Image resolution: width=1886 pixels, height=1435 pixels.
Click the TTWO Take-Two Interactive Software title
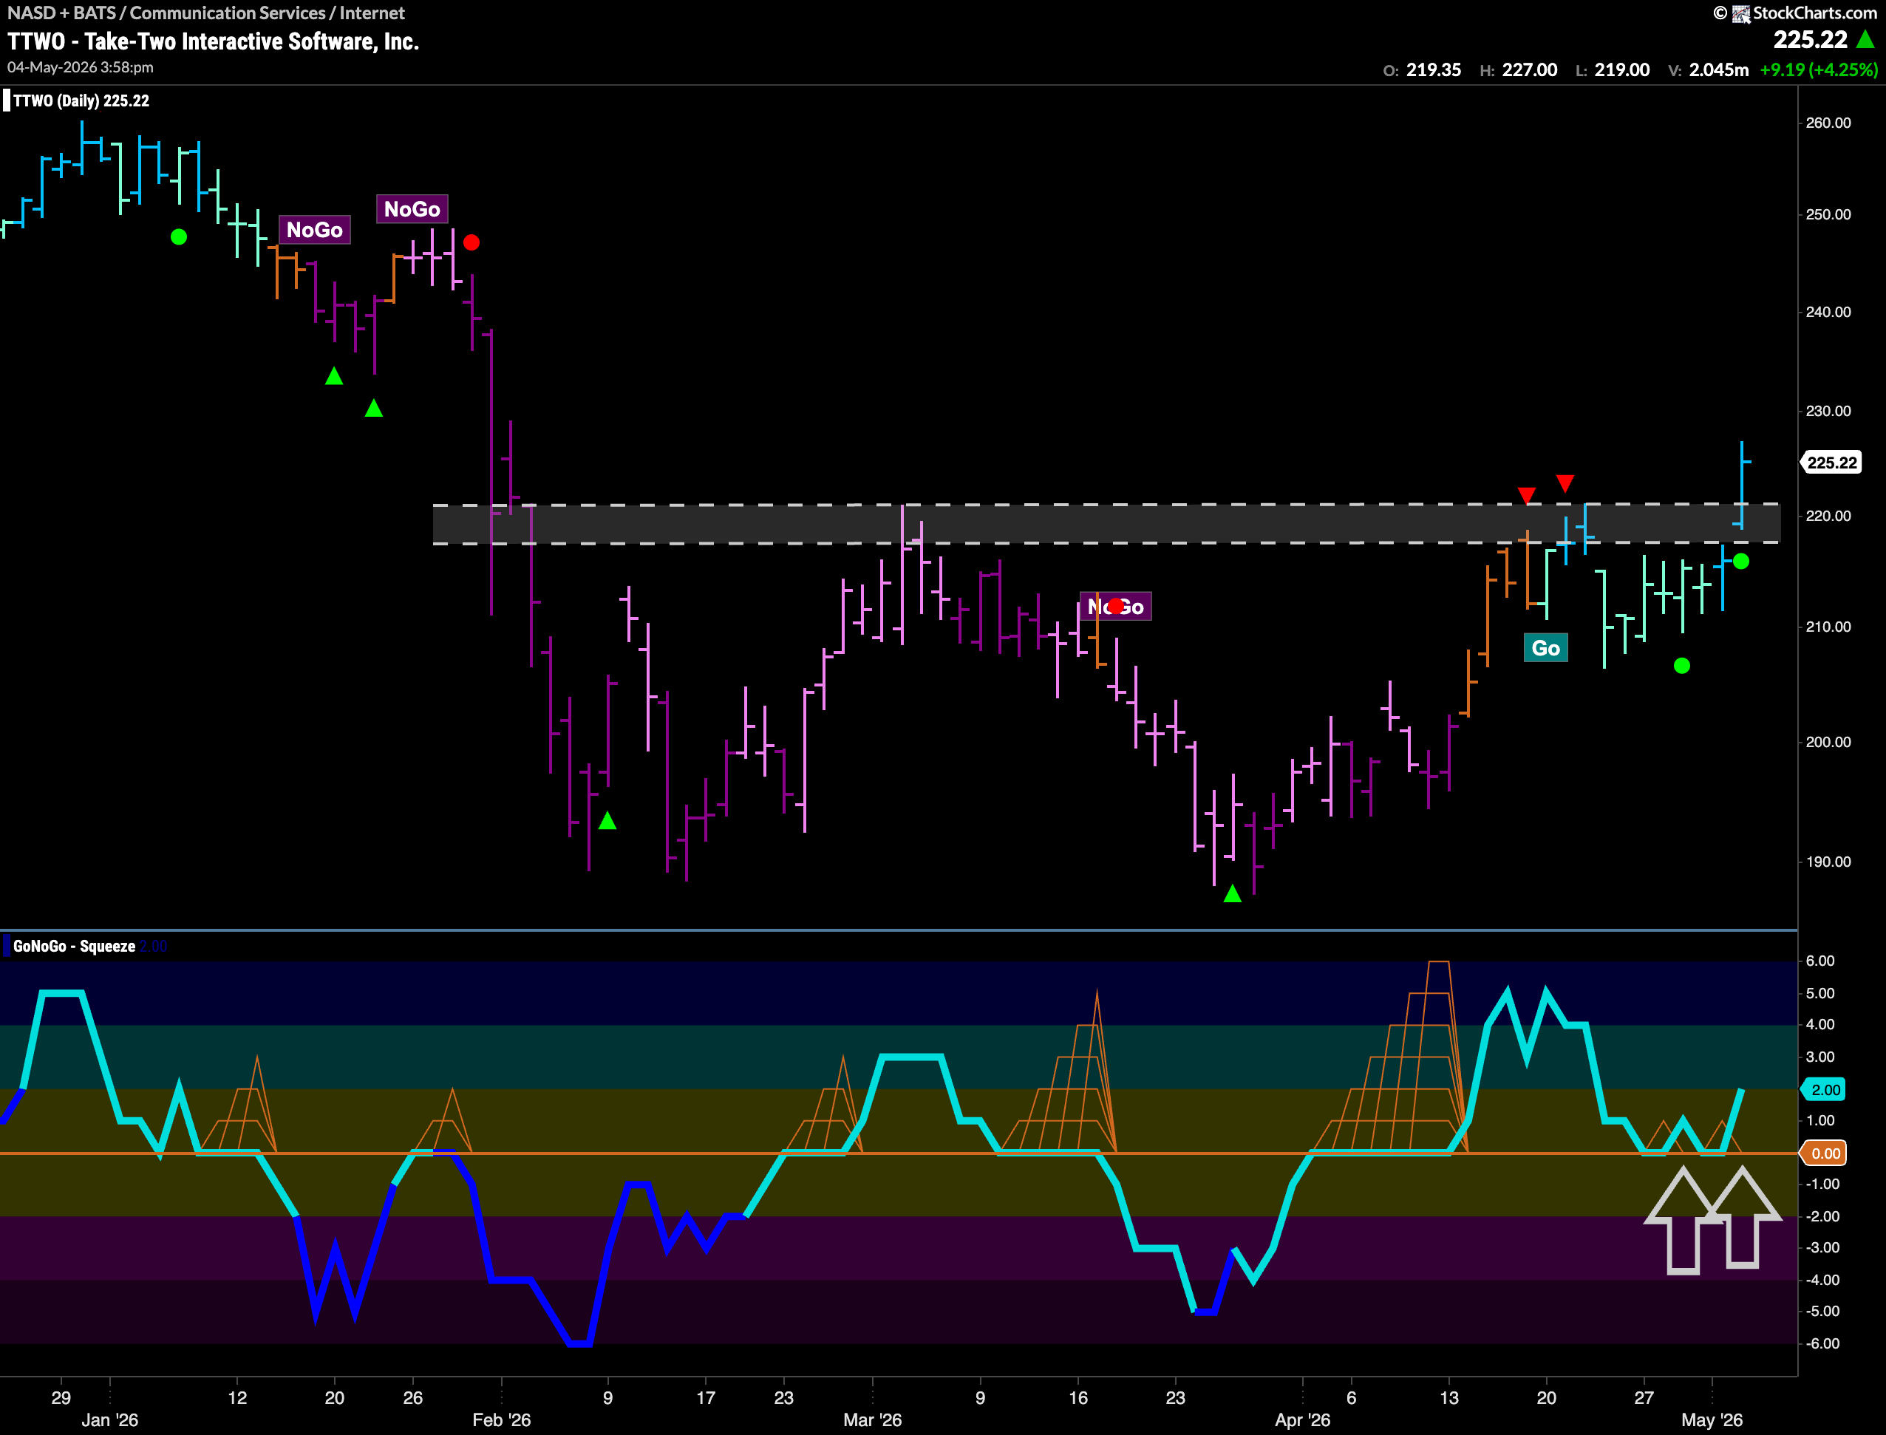coord(214,41)
